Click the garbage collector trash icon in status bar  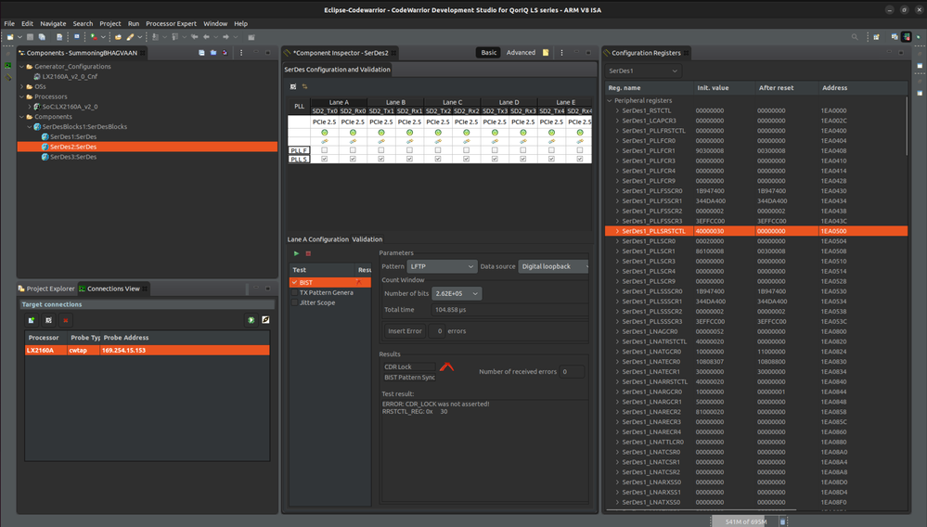pos(783,521)
